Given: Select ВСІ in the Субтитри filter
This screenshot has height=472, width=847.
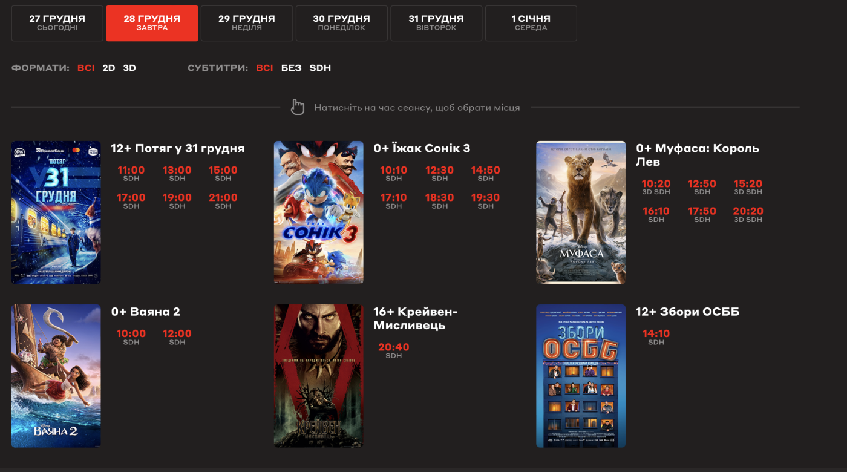Looking at the screenshot, I should [264, 68].
